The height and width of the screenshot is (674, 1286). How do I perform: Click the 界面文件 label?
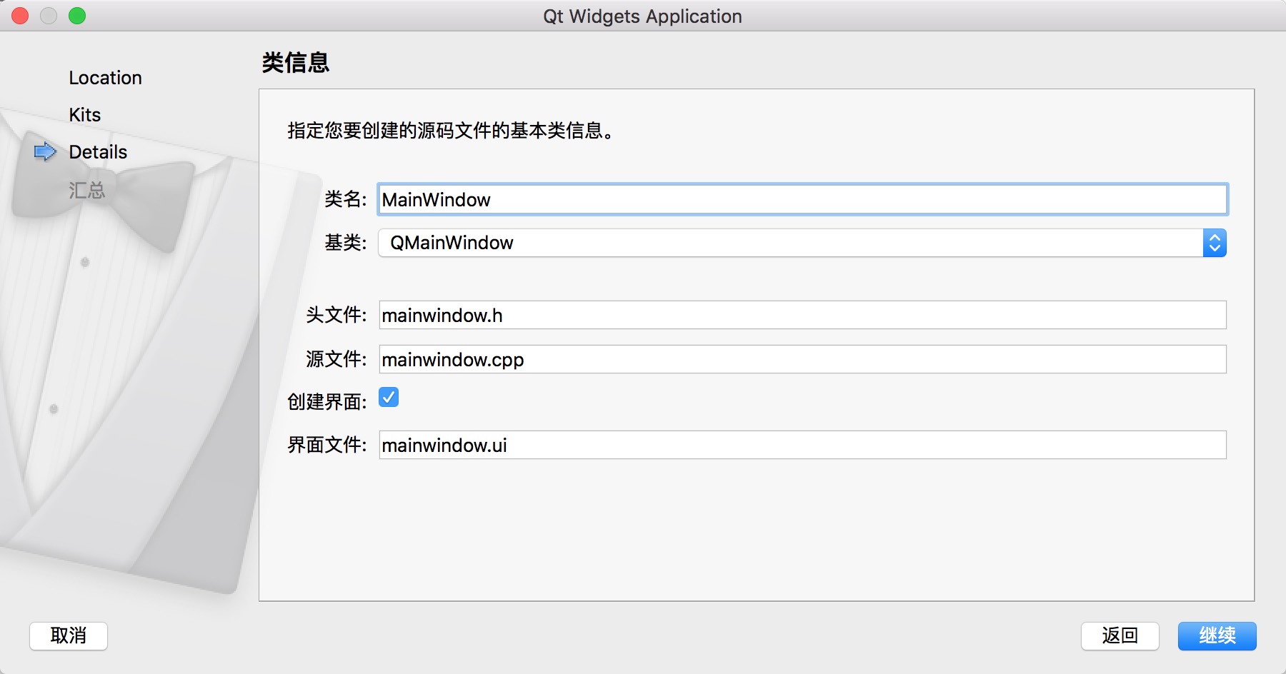327,445
